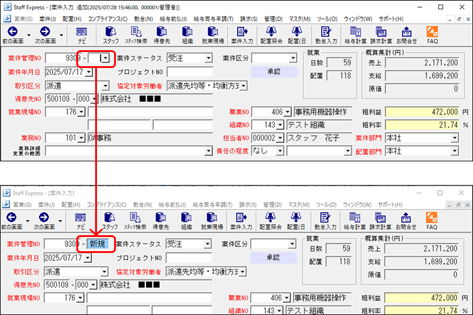Open 勤怠入力 icon in top window toolbar
Screen dimensions: 473x315
click(326, 35)
